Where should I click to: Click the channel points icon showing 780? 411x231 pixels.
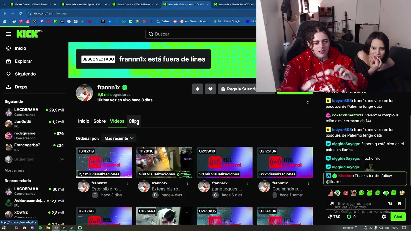click(x=330, y=217)
